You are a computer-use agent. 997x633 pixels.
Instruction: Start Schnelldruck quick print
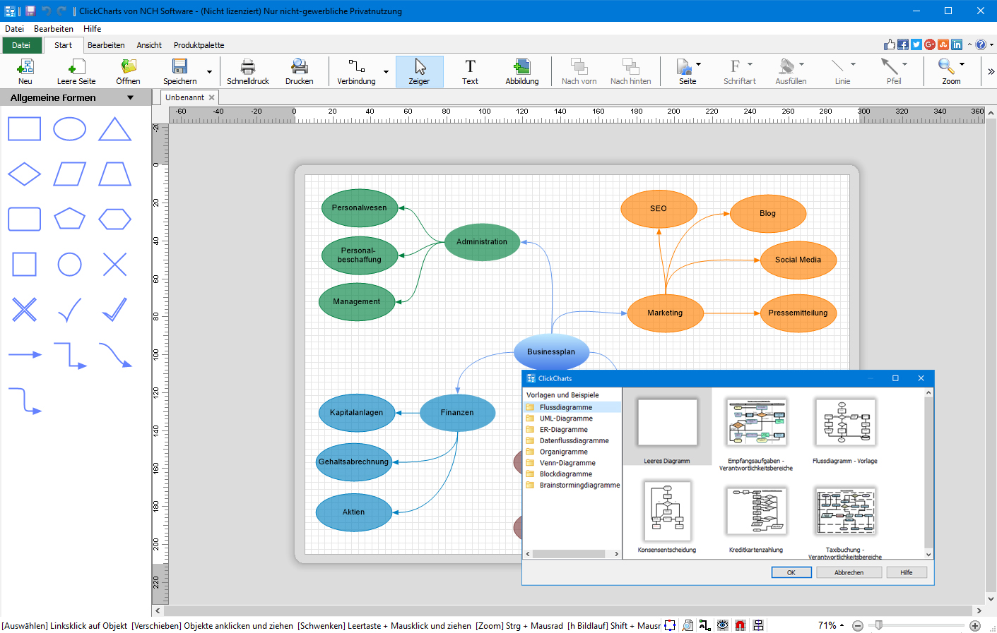click(248, 72)
